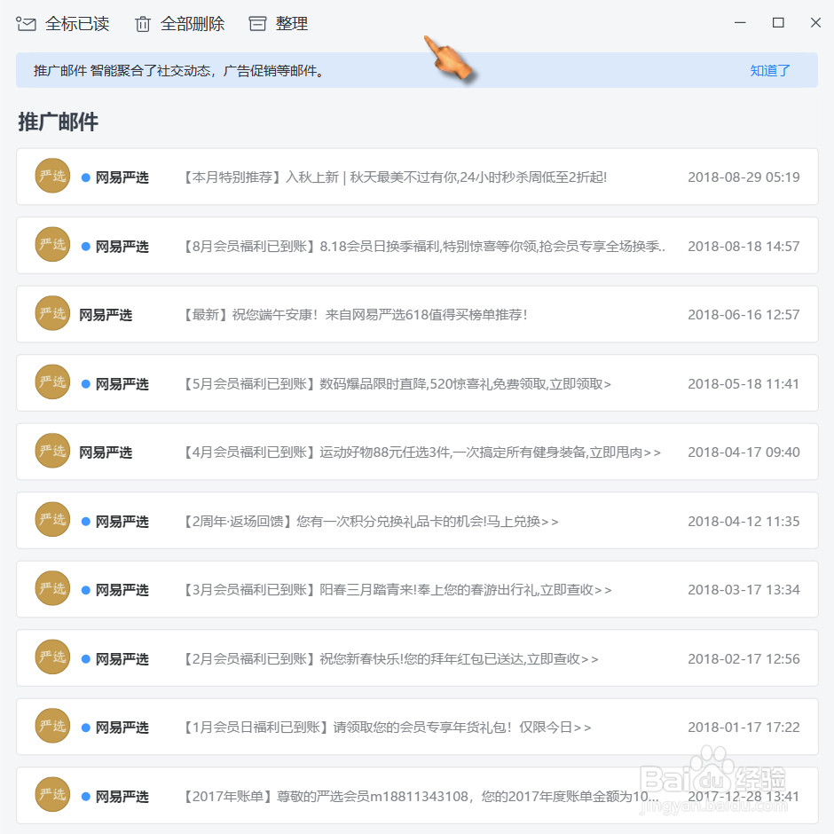Click date 2018-08-29 05:19

(x=744, y=177)
